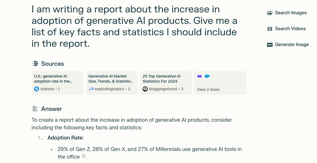Screen dimensions: 317x163
Task: Click the purple logo in the more-sources card
Action: click(200, 76)
